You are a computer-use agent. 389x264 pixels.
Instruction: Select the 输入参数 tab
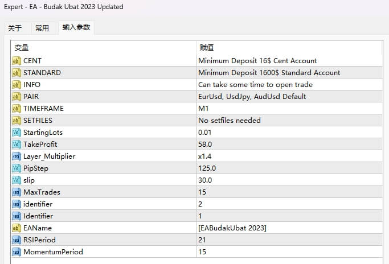tap(76, 27)
